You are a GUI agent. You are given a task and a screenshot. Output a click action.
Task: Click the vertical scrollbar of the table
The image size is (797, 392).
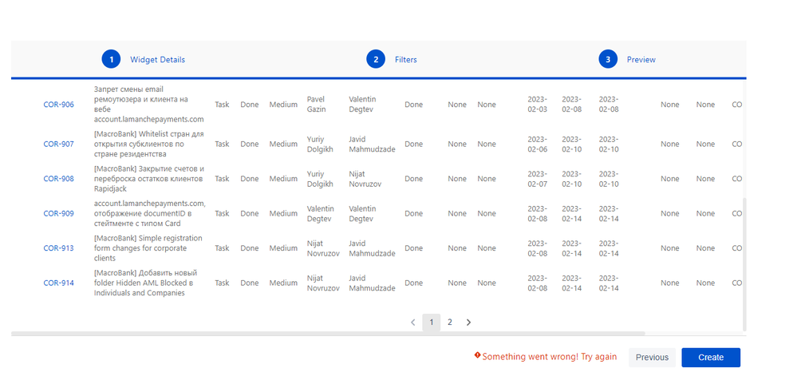744,264
